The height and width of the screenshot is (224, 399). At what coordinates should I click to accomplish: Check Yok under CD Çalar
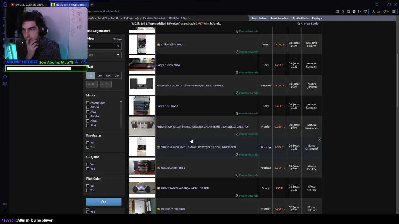[88, 169]
